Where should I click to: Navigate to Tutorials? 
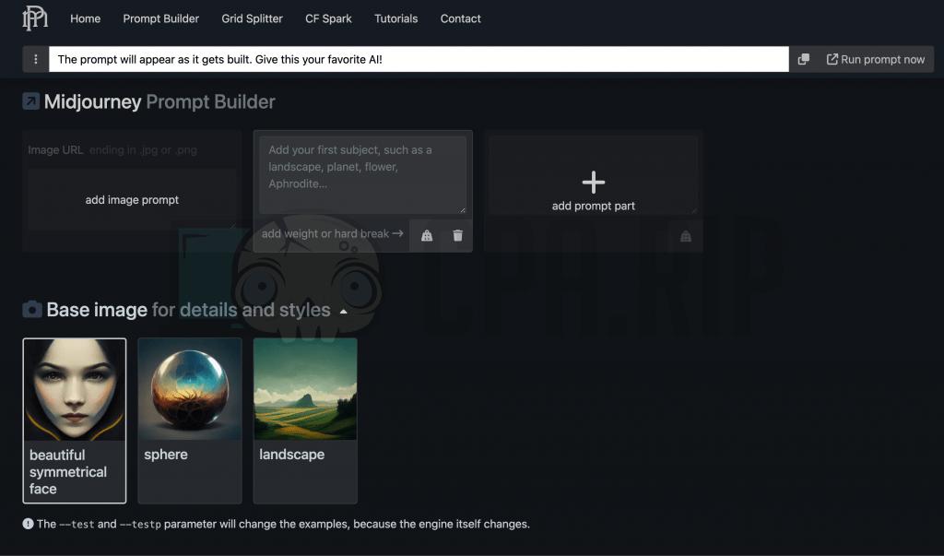(x=395, y=18)
